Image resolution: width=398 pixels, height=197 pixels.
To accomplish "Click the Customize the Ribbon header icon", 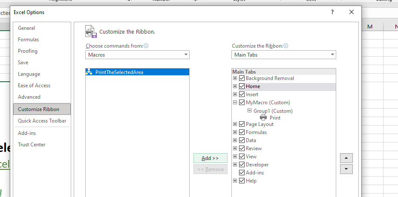I will [x=91, y=31].
